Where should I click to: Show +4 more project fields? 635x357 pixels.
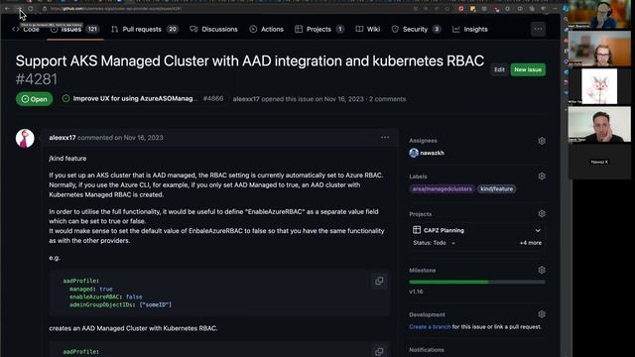coord(531,243)
